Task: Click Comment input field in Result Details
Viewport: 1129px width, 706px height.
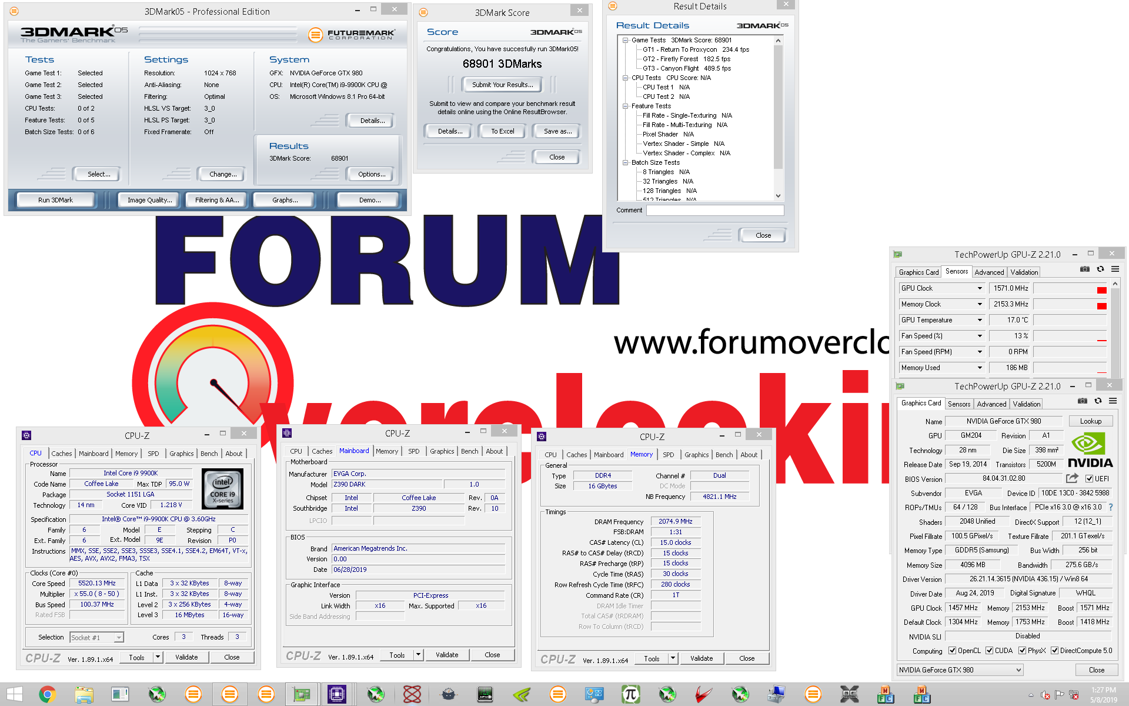Action: click(715, 210)
